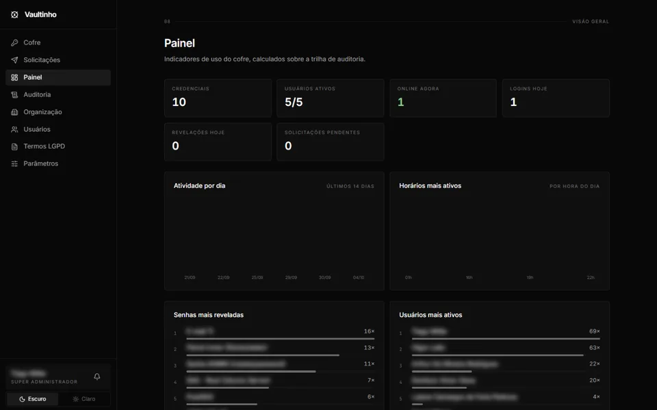Screen dimensions: 657x410
Task: Click the Painel grid icon
Action: pos(14,77)
